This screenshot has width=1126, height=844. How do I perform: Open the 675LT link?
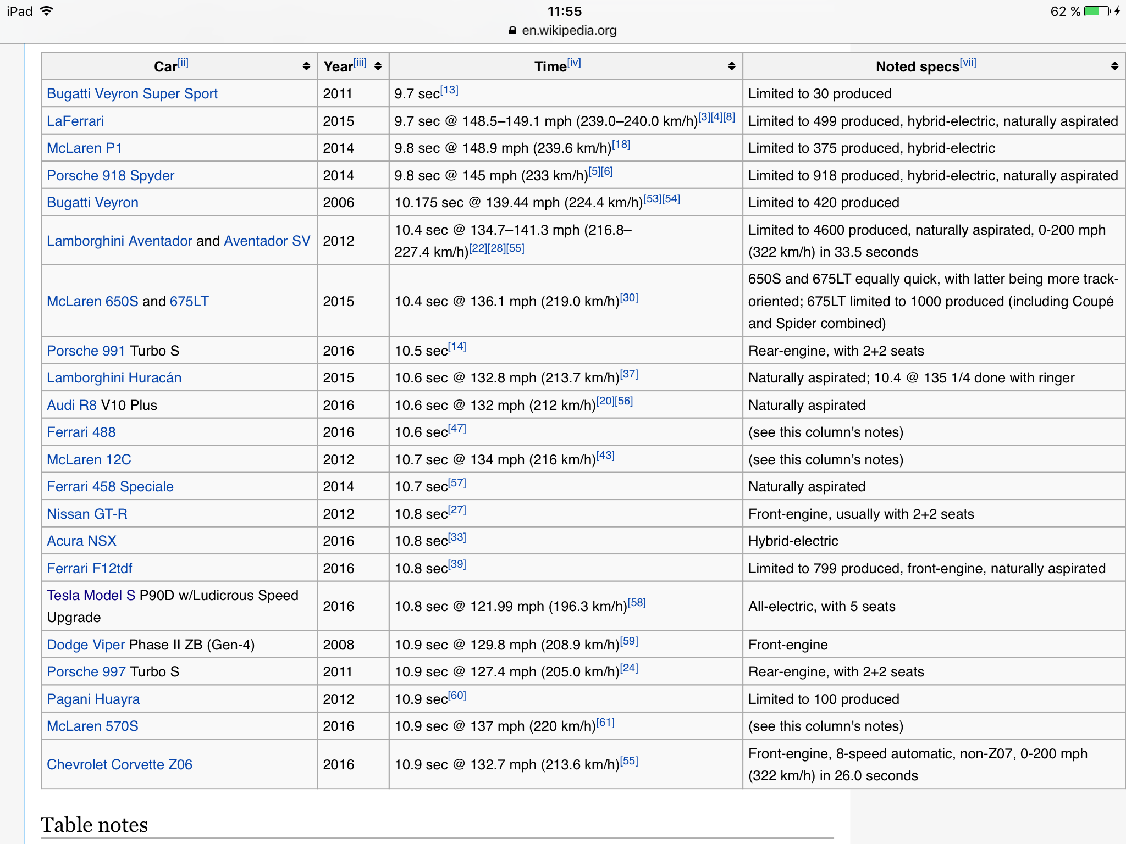click(189, 301)
